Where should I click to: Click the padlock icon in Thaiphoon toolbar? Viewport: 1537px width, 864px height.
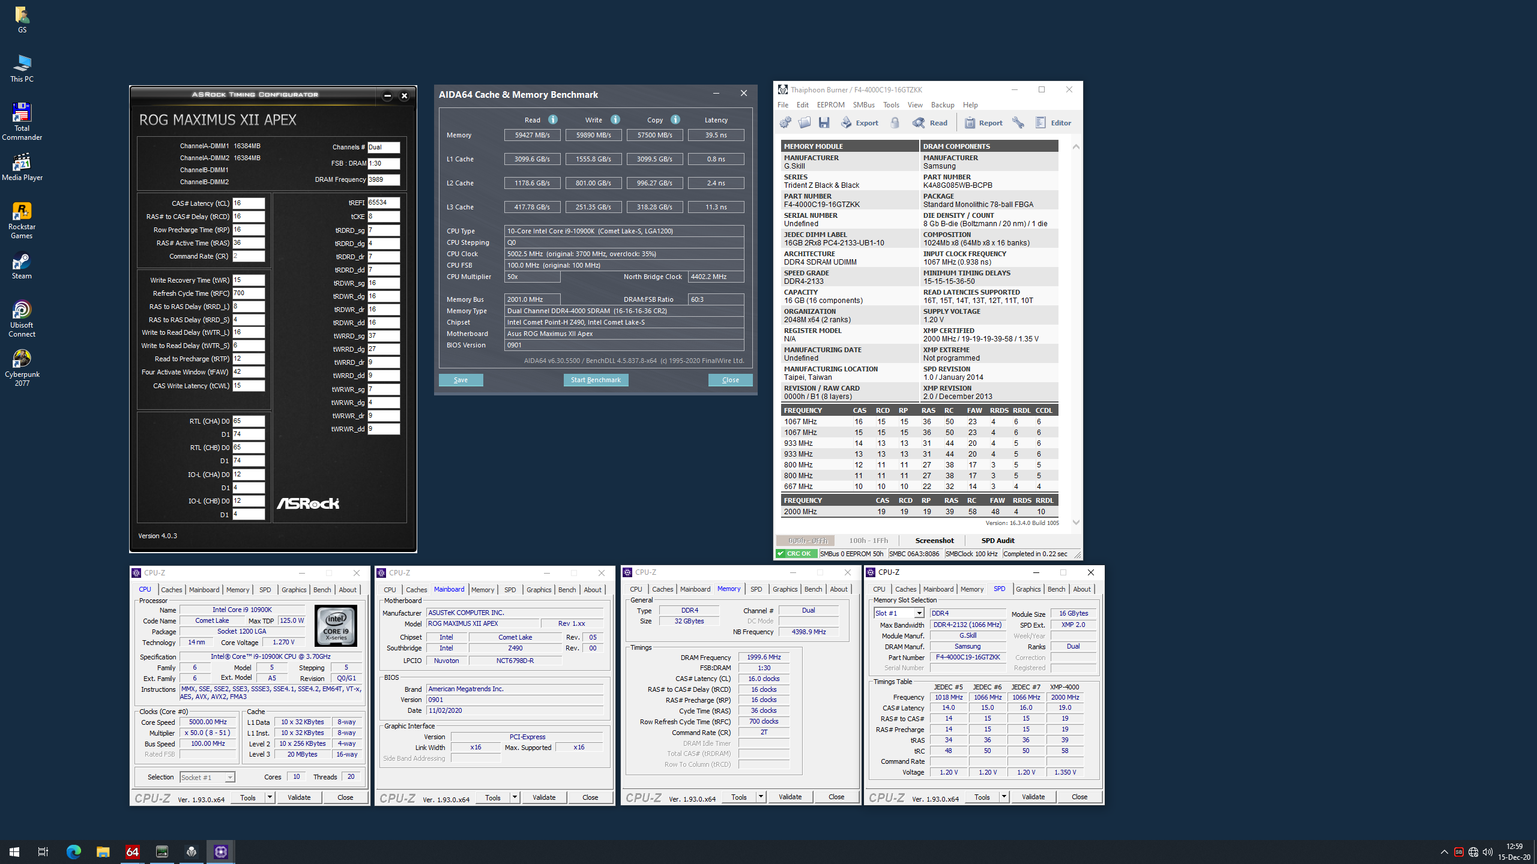[x=895, y=122]
